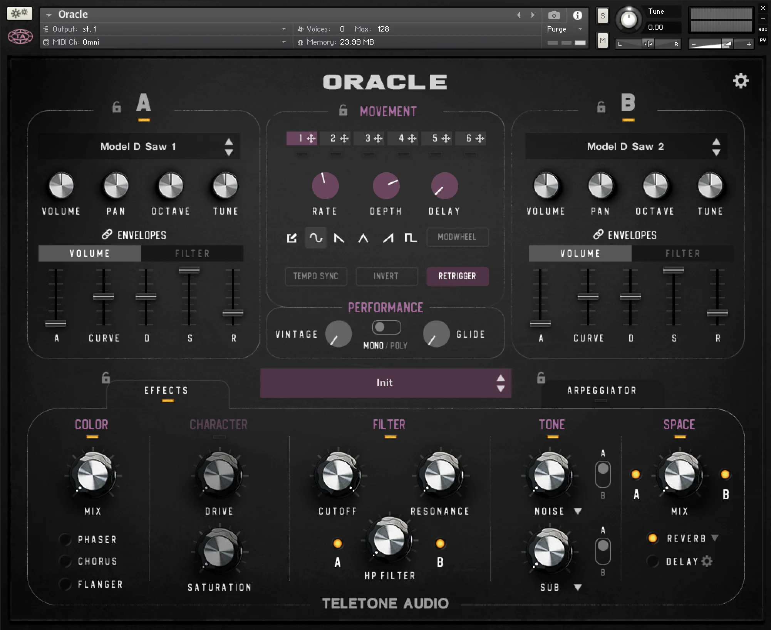Viewport: 771px width, 630px height.
Task: Select the triangle LFO shape icon
Action: 363,238
